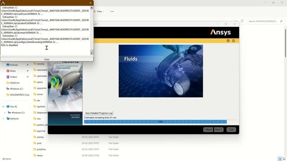Switch Explorer to details view icon
Viewport: 287px width, 161px height.
click(x=280, y=159)
